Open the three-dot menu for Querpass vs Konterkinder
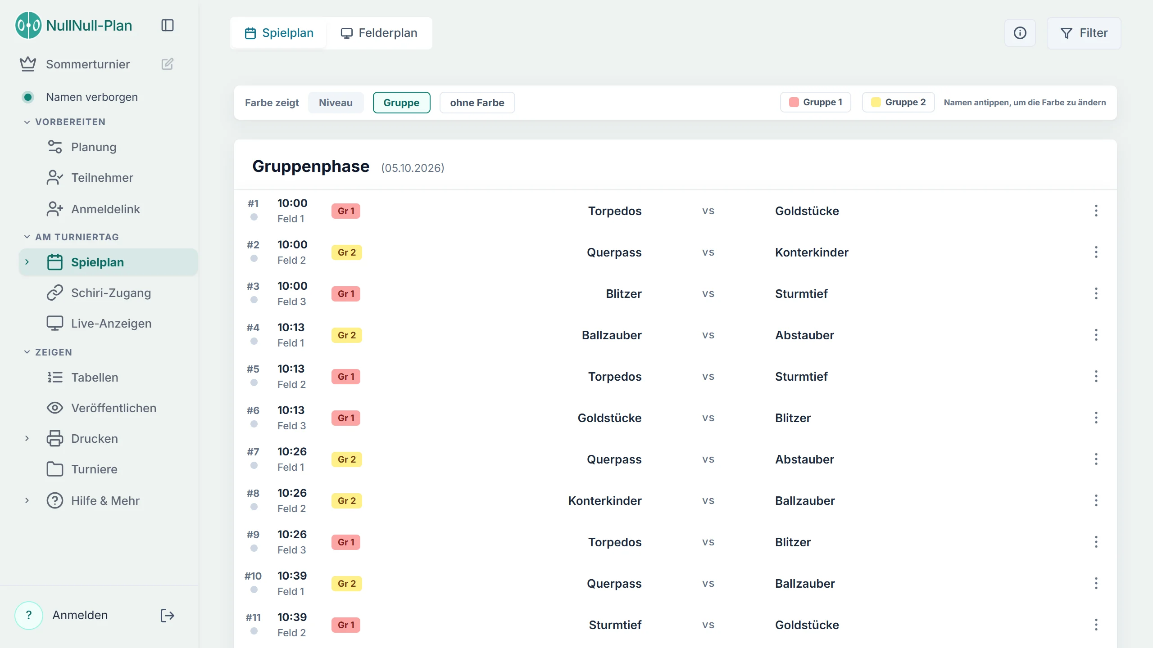 [x=1096, y=252]
